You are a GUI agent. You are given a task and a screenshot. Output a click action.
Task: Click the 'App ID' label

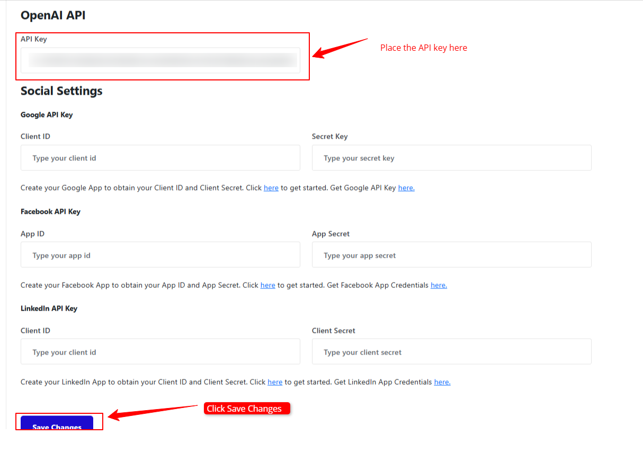[32, 233]
